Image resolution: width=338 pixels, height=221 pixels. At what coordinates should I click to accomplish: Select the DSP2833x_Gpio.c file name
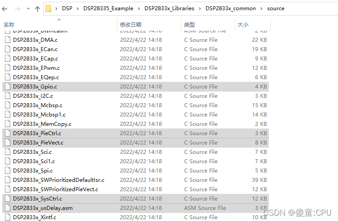pos(35,87)
